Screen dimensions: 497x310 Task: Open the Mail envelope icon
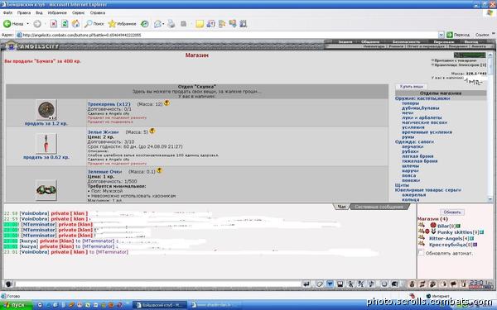click(x=157, y=24)
